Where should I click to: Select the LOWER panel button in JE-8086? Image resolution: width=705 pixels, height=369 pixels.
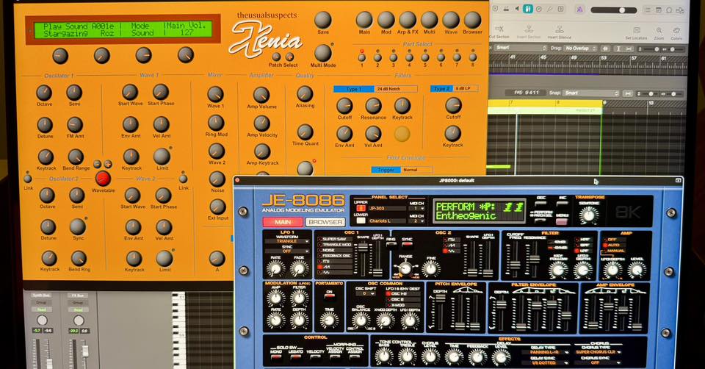click(x=361, y=221)
